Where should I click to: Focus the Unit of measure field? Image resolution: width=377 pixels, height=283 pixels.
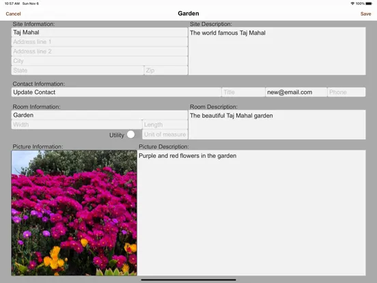pyautogui.click(x=165, y=135)
